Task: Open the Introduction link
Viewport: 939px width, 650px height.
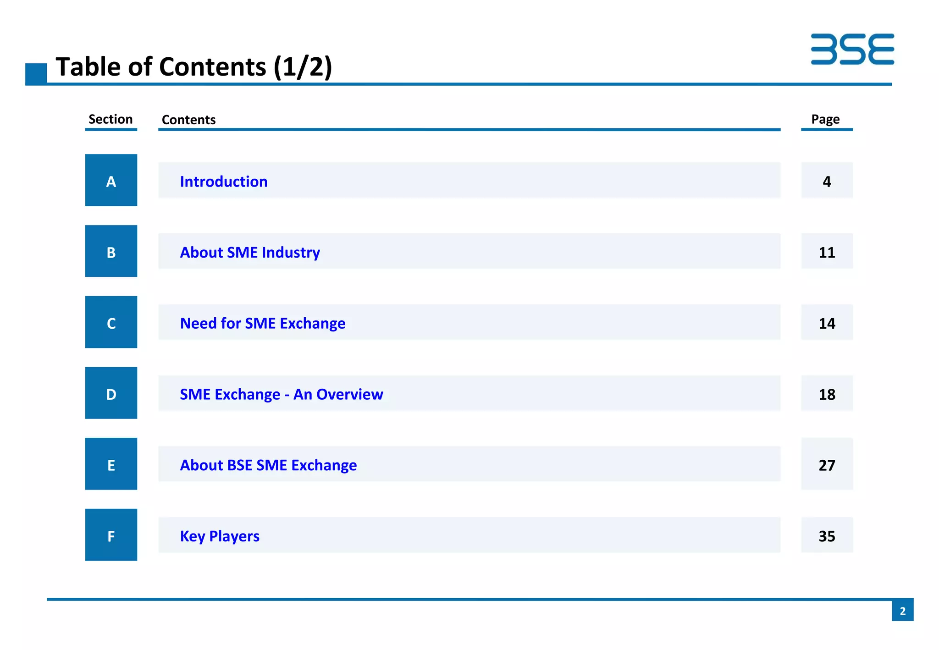Action: 224,182
